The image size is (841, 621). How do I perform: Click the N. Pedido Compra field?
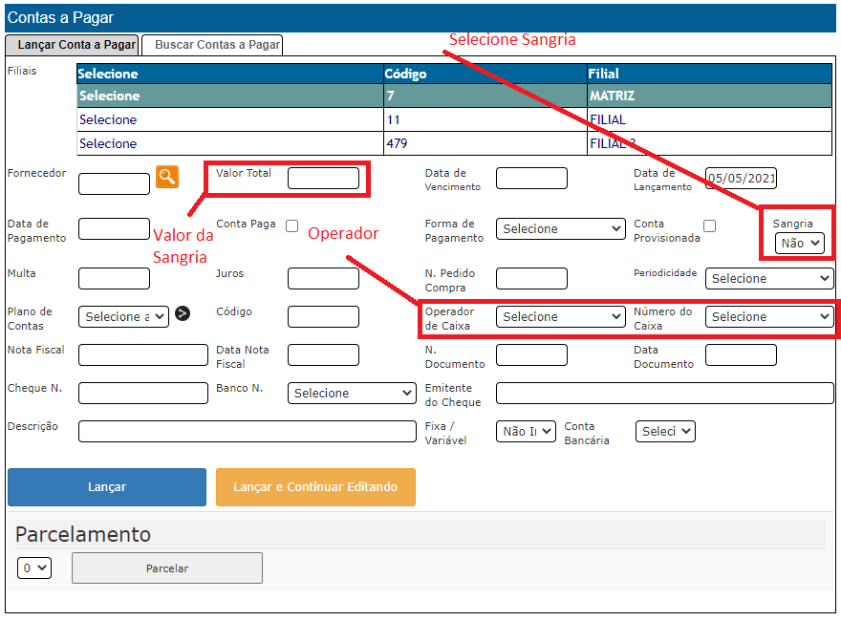tap(531, 279)
